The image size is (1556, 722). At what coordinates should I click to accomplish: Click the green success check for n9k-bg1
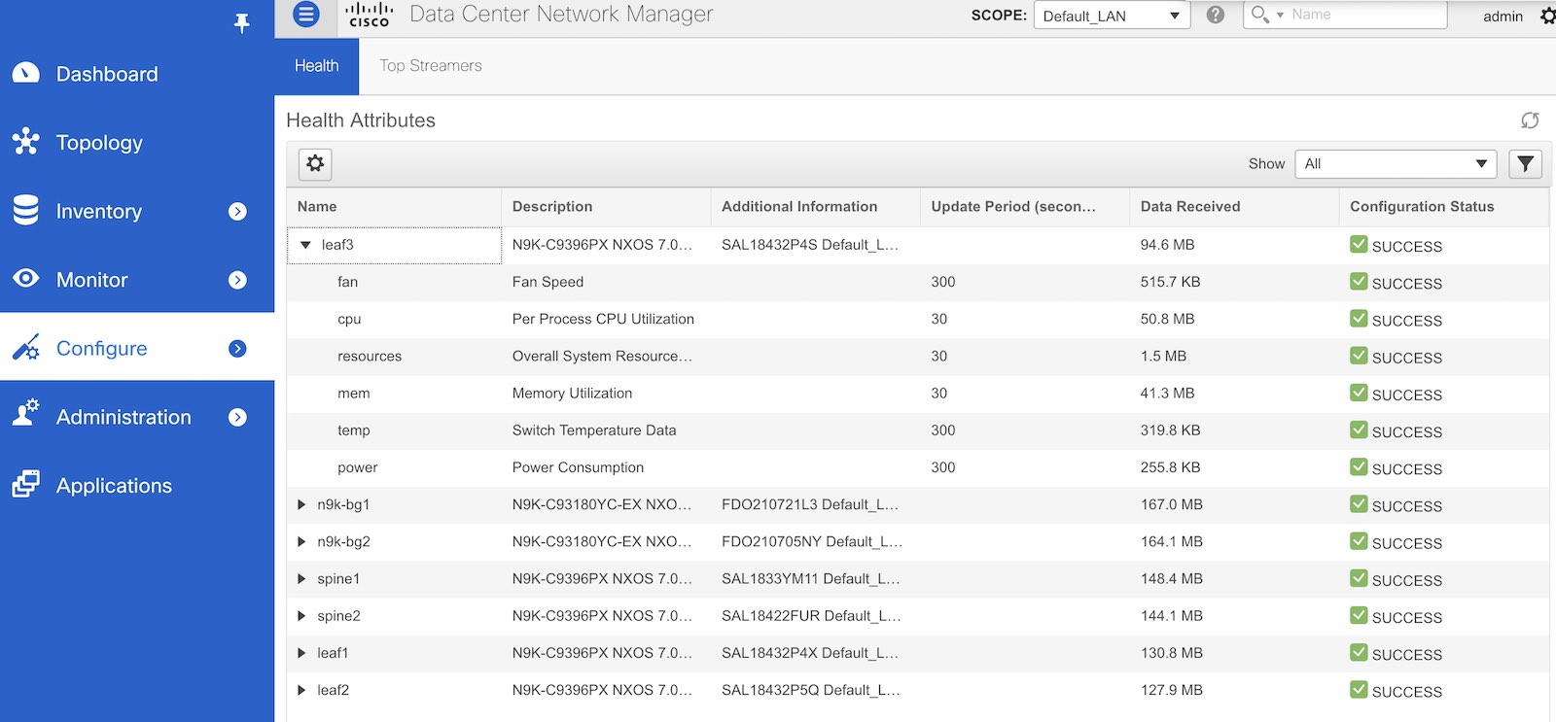[x=1359, y=503]
